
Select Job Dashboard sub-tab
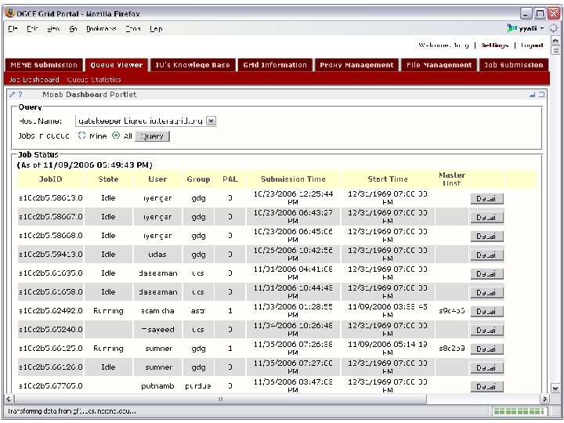click(x=34, y=79)
